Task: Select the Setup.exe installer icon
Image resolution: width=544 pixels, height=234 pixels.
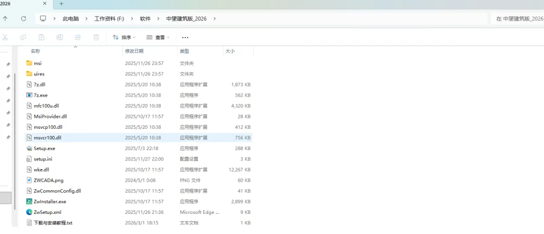Action: (x=29, y=148)
